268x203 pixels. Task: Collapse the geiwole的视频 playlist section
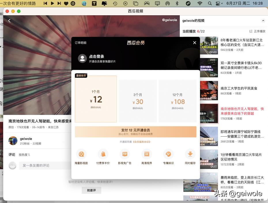263,21
